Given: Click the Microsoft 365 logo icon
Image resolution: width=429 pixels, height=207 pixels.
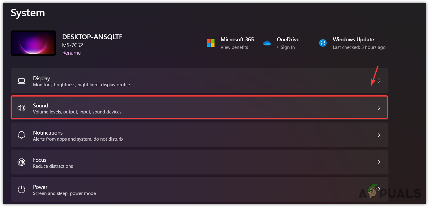Looking at the screenshot, I should (x=211, y=43).
